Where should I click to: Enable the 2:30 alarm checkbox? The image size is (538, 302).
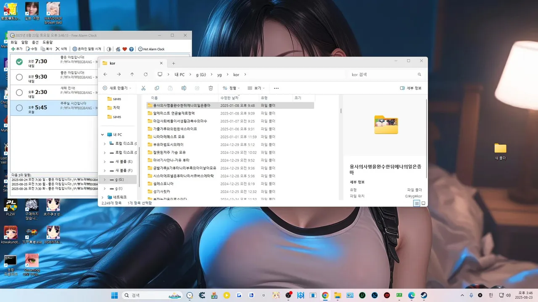[x=19, y=92]
